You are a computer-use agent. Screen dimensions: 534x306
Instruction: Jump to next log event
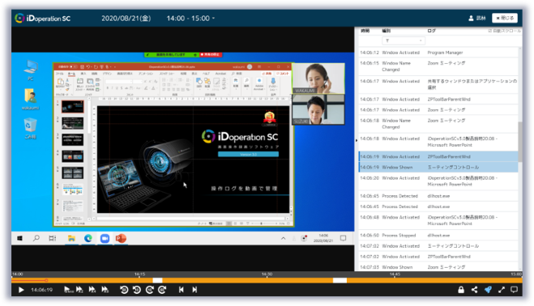pyautogui.click(x=194, y=290)
